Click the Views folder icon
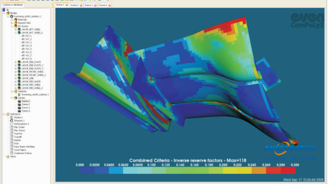The width and height of the screenshot is (328, 184). coord(8,156)
